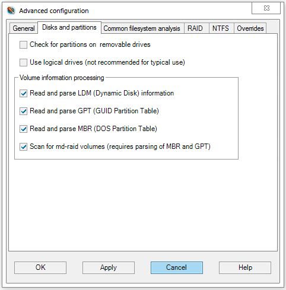Untick Read and parse MBR checkbox
Viewport: 286px width, 290px height.
click(x=23, y=129)
